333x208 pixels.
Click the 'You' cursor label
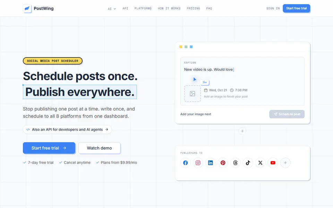click(205, 82)
